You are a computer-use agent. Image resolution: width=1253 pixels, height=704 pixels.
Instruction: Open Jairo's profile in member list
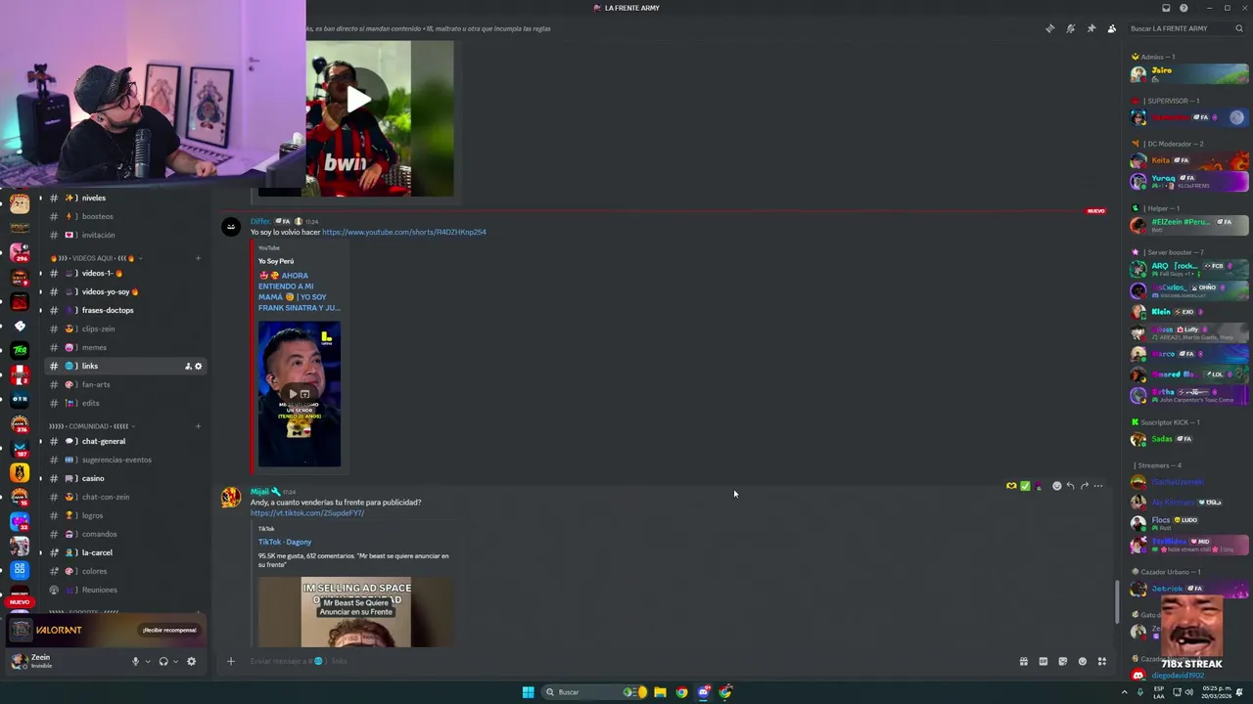(1190, 73)
